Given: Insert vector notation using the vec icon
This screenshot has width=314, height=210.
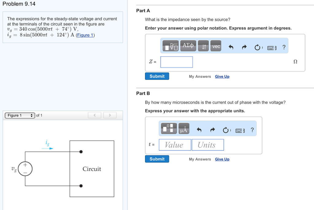Looking at the screenshot, I should click(216, 45).
